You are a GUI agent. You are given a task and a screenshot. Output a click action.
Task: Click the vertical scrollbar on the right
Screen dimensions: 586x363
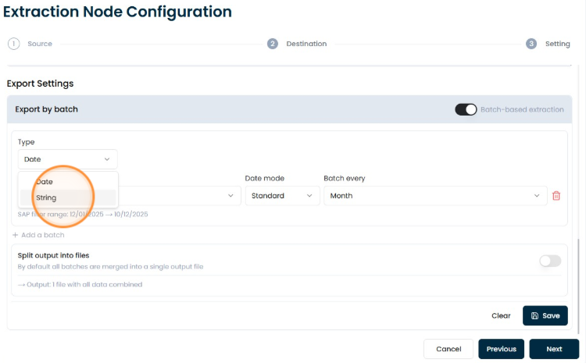coord(579,286)
